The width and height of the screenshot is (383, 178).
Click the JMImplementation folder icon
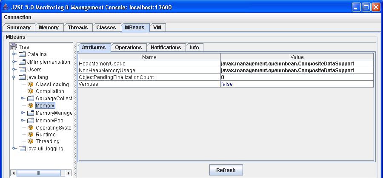tap(22, 62)
